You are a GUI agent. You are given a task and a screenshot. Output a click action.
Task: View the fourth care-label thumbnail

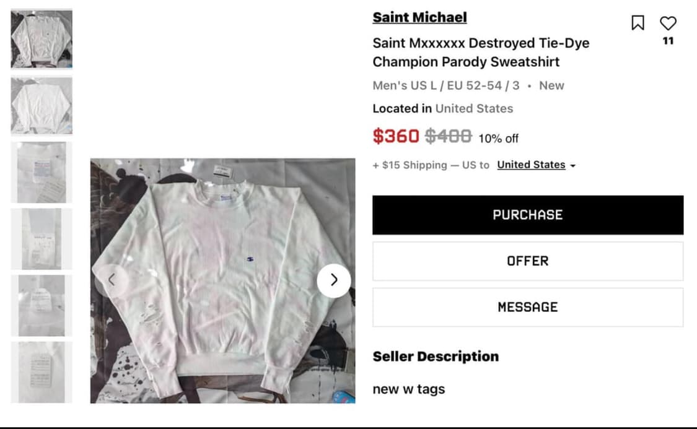pyautogui.click(x=41, y=238)
